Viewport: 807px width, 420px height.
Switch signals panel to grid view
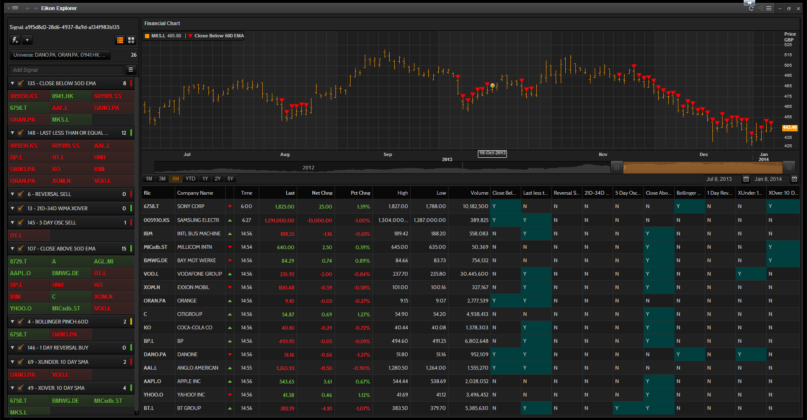(x=131, y=40)
